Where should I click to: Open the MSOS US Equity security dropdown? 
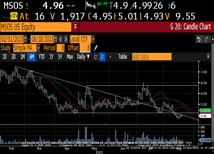(x=75, y=27)
